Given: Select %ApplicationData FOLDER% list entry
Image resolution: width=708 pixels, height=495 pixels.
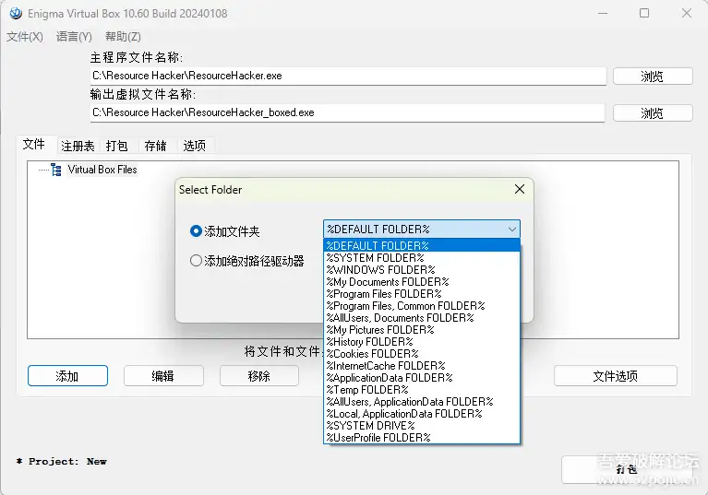Looking at the screenshot, I should (422, 378).
